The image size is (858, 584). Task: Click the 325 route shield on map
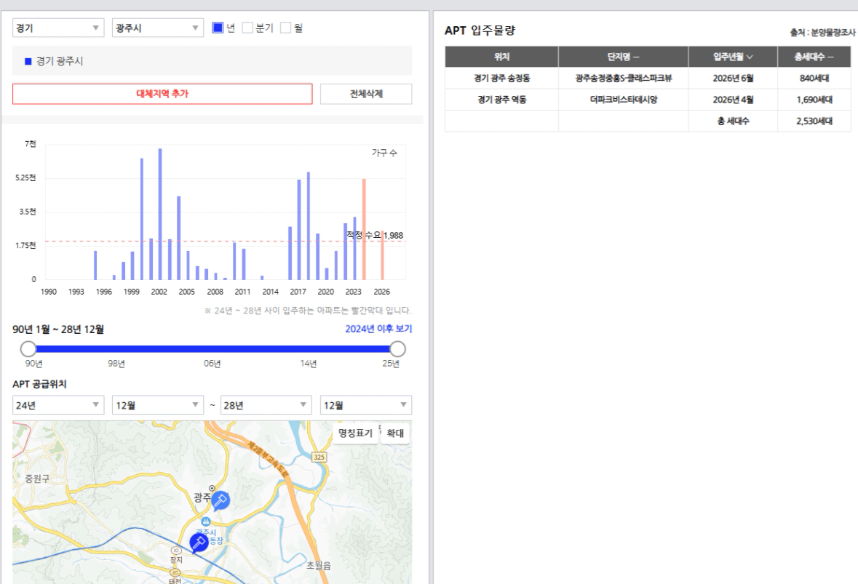(x=319, y=457)
